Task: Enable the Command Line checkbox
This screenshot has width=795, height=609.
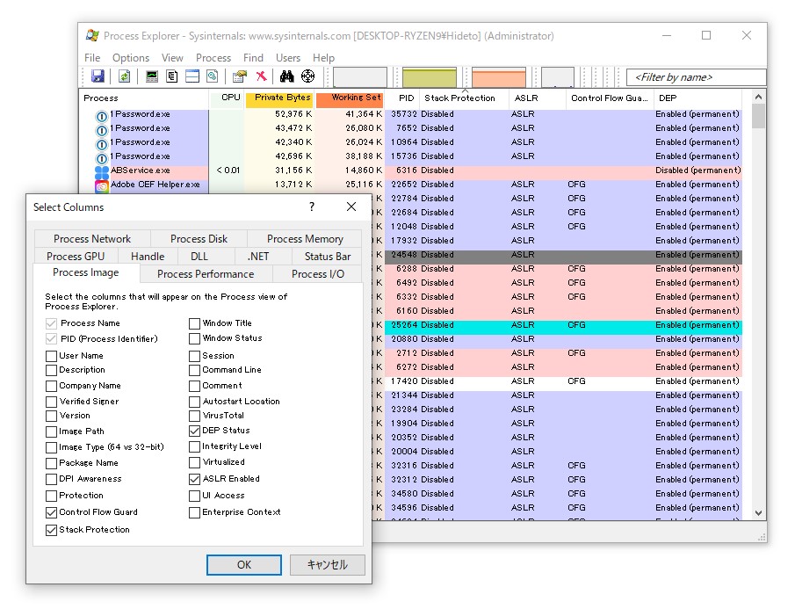Action: pos(192,370)
